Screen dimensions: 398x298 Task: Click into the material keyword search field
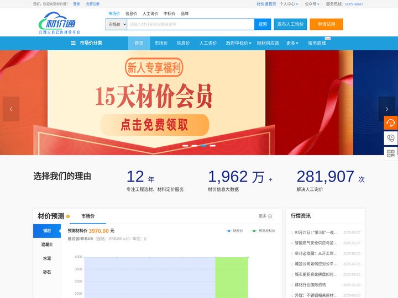coord(191,24)
